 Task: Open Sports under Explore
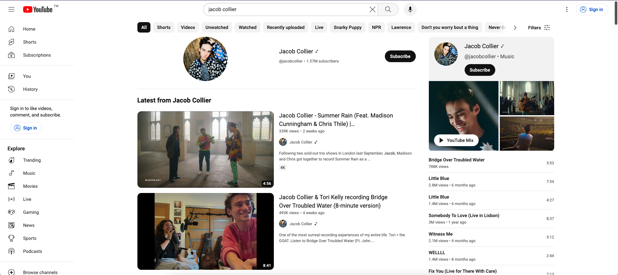click(x=37, y=238)
